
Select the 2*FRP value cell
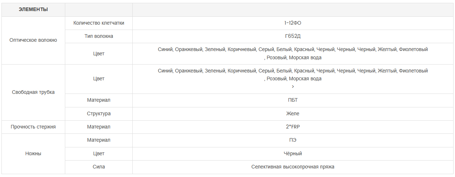click(x=293, y=127)
